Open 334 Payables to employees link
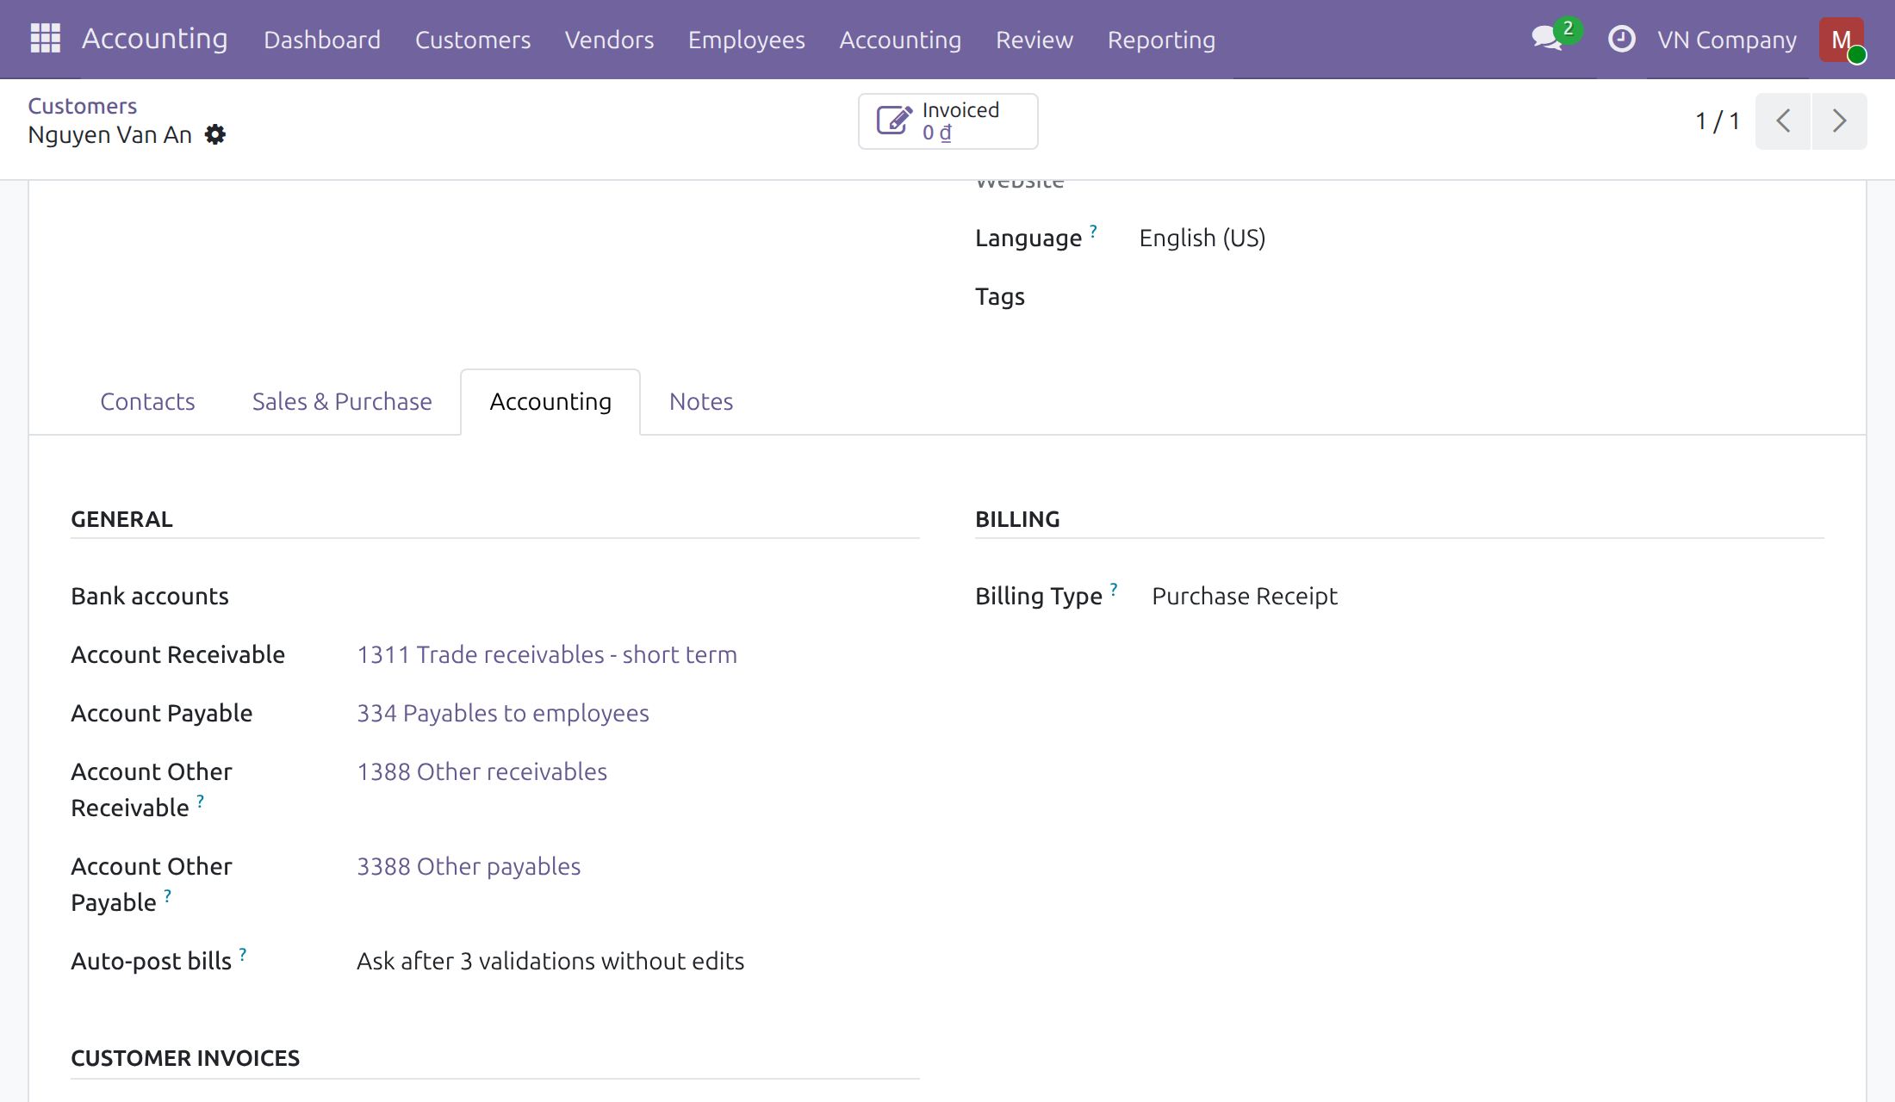The image size is (1895, 1102). click(503, 714)
